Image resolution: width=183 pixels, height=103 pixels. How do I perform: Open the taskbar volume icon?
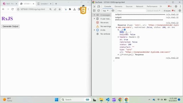[162, 100]
